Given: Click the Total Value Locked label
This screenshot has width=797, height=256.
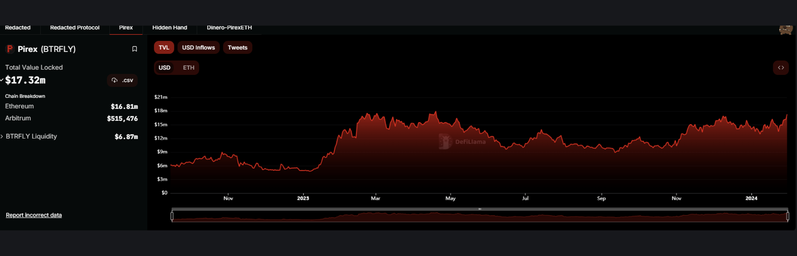Looking at the screenshot, I should pos(34,68).
